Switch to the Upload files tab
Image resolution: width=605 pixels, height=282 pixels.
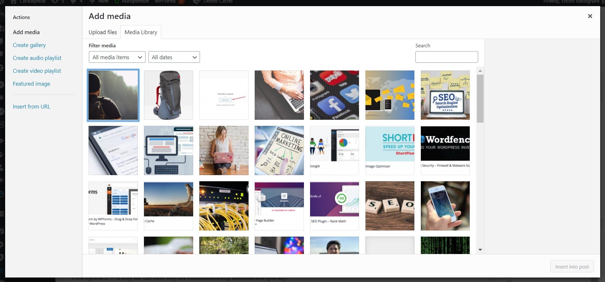tap(103, 32)
